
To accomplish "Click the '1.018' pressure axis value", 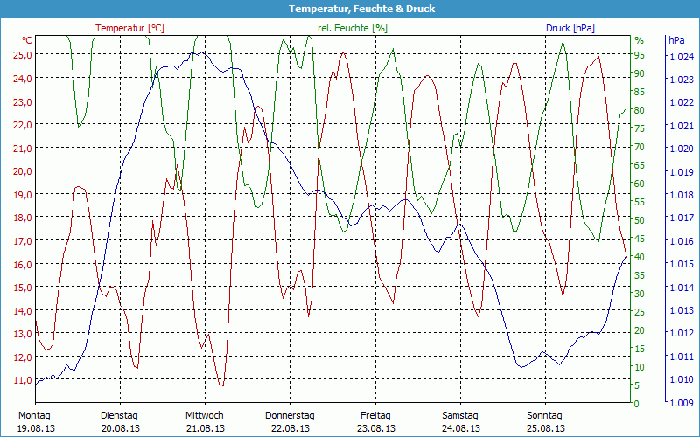I will tap(682, 195).
